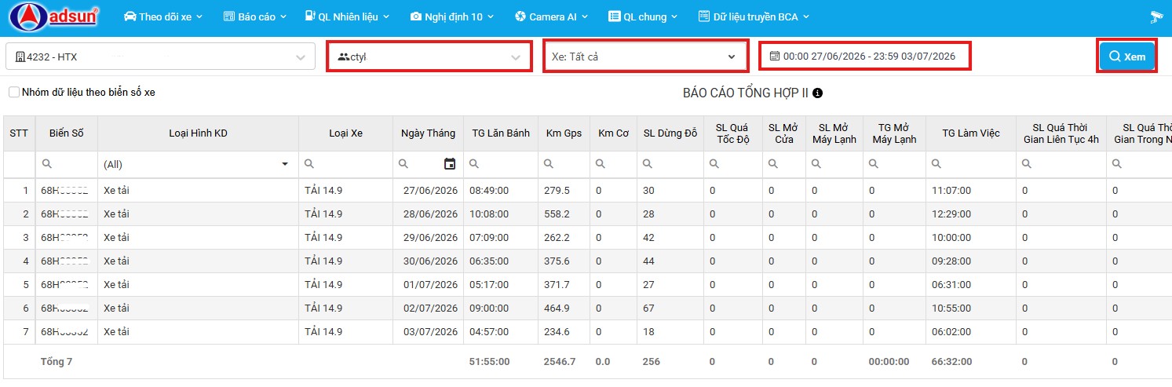Open the QL chung menu

(644, 16)
